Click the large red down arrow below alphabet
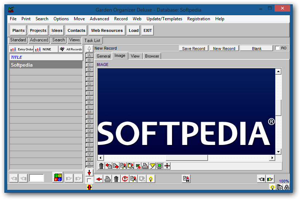 point(89,173)
